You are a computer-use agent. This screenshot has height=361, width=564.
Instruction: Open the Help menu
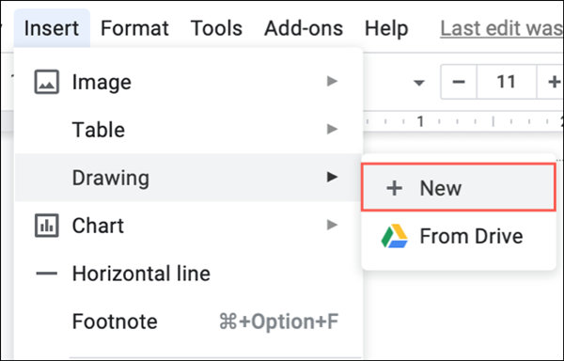coord(386,28)
